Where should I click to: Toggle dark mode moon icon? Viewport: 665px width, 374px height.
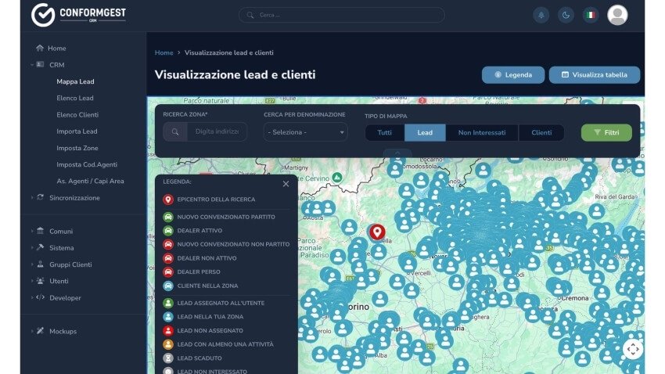point(566,15)
